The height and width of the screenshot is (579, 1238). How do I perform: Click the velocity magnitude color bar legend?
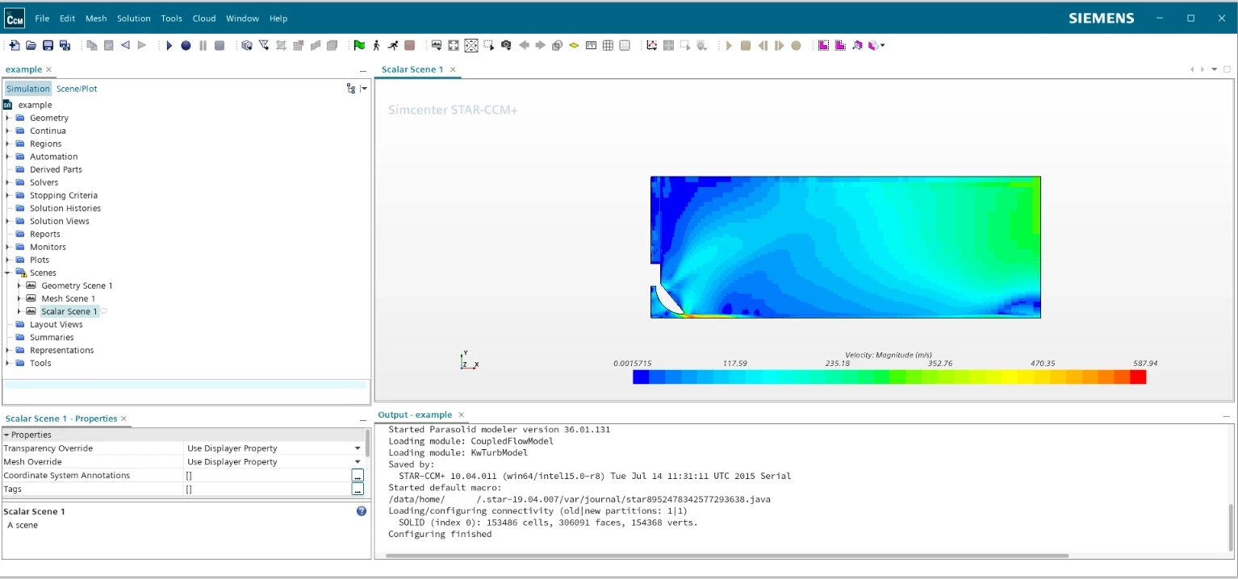[889, 377]
